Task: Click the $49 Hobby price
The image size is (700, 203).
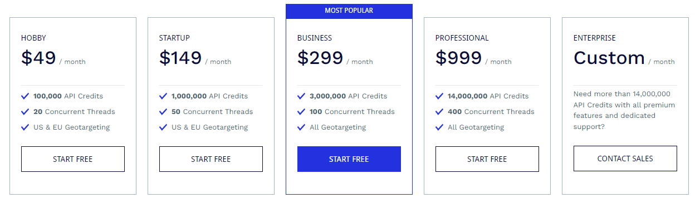Action: tap(38, 58)
